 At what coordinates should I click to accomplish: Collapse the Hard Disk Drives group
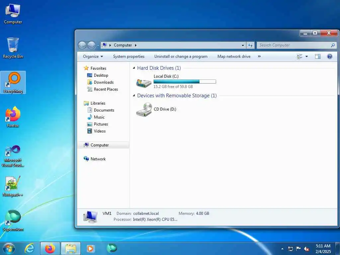[x=134, y=68]
